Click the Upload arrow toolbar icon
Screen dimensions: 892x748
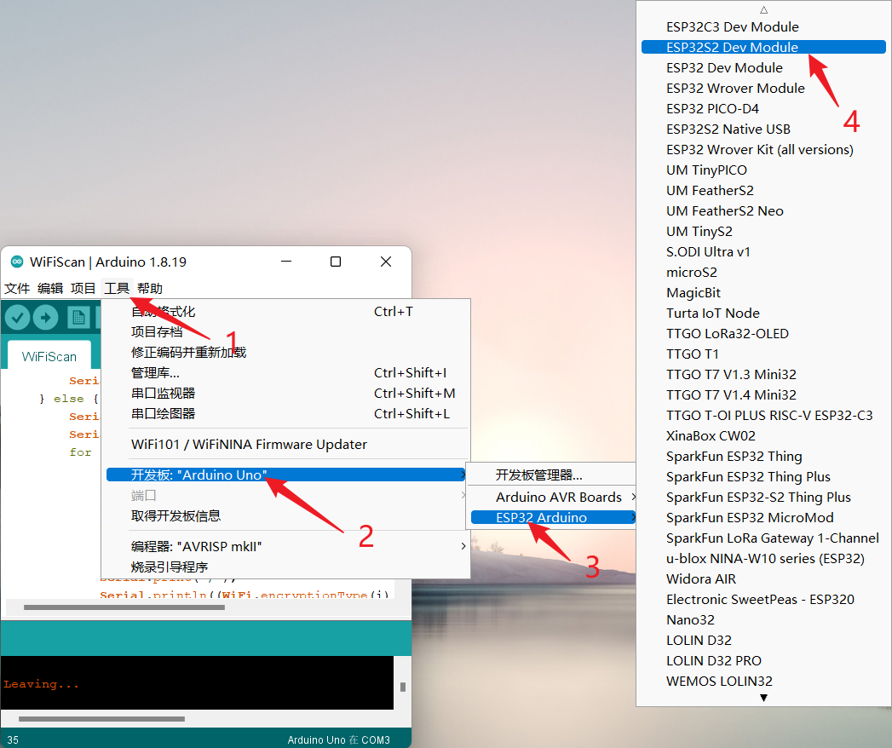[45, 318]
